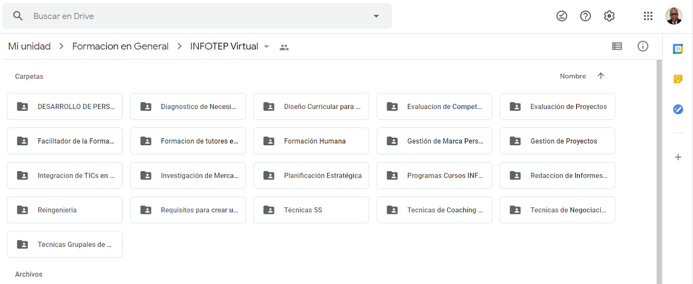Select the DESARROLLO DE PERS... folder
693x284 pixels.
[65, 106]
